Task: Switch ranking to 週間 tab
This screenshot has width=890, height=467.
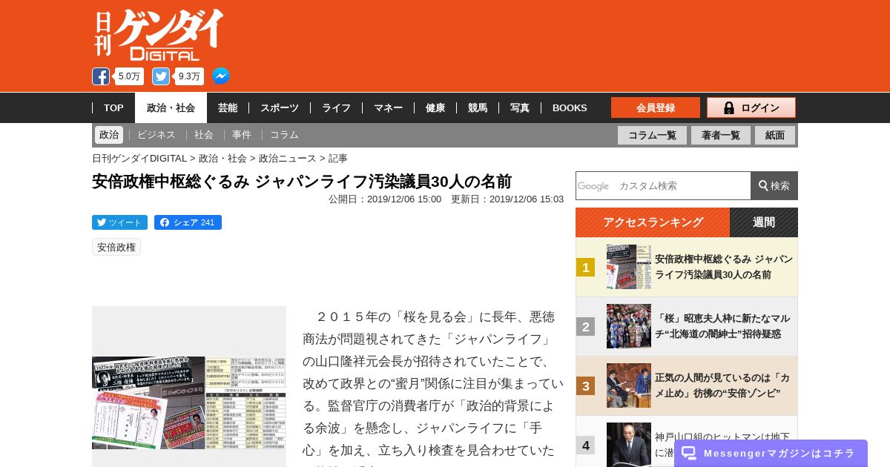Action: click(764, 222)
